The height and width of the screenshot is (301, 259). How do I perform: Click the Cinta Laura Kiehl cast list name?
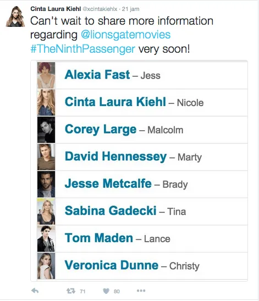coord(115,102)
